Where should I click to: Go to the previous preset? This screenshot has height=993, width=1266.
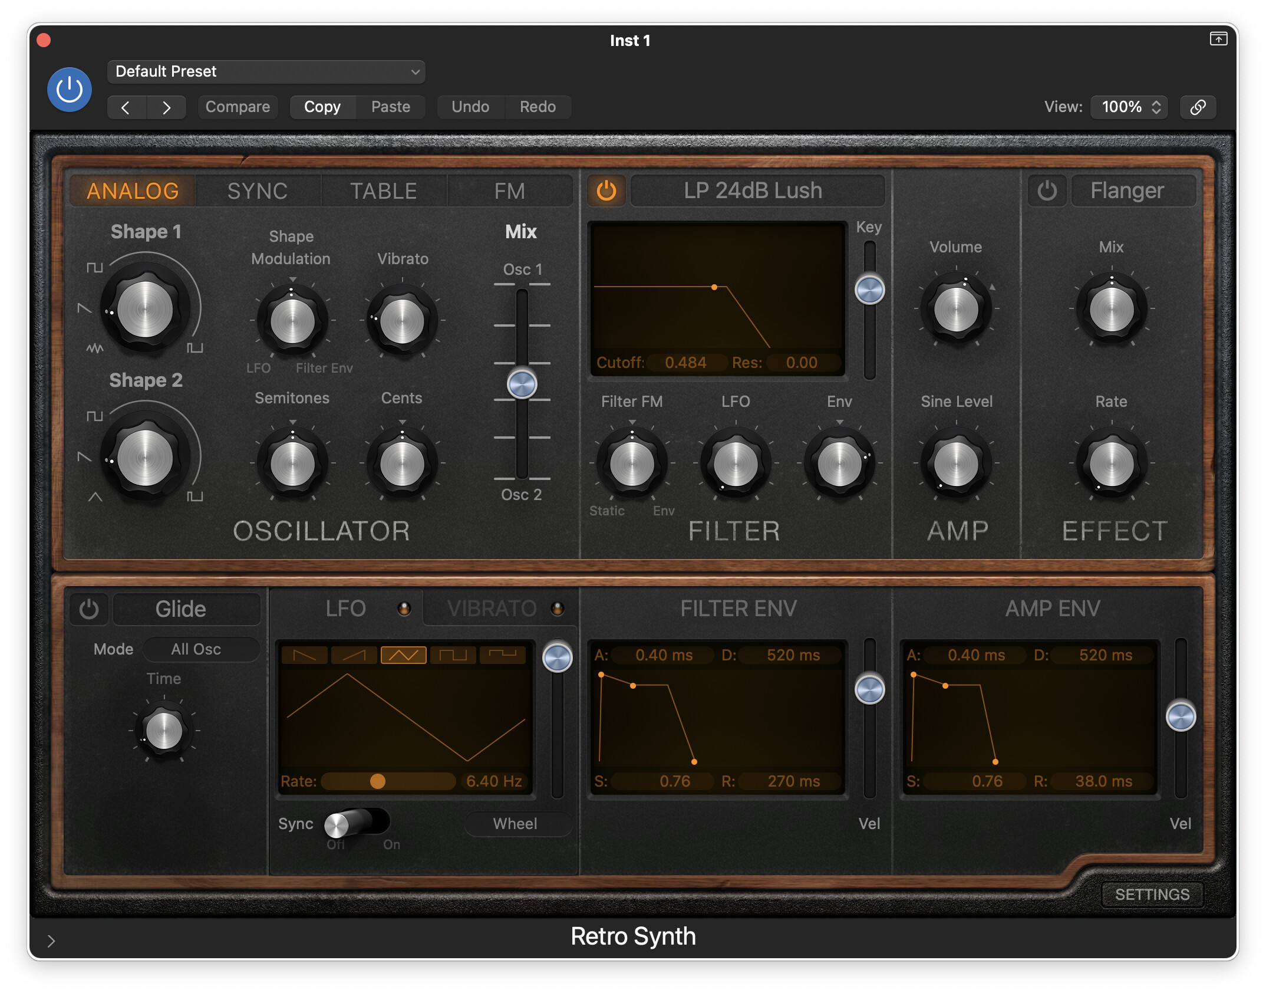pos(126,107)
